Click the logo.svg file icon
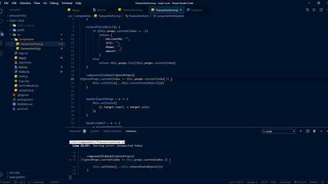 [x=16, y=81]
